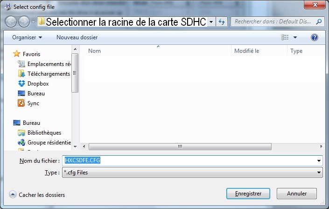
Task: Close the Select config file dialog
Action: (x=315, y=5)
